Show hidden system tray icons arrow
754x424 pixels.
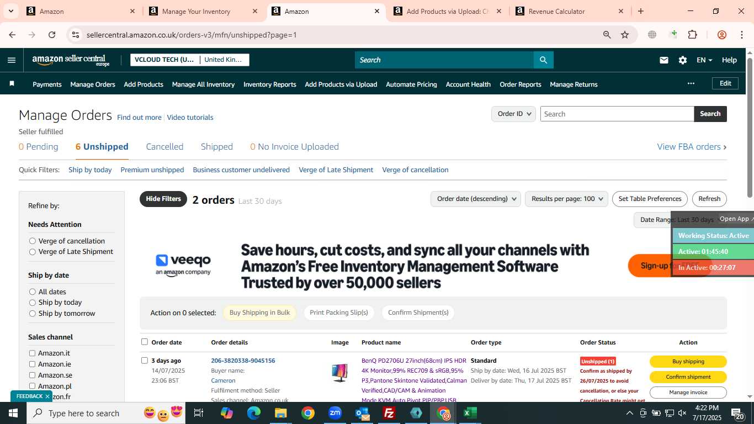[x=629, y=413]
